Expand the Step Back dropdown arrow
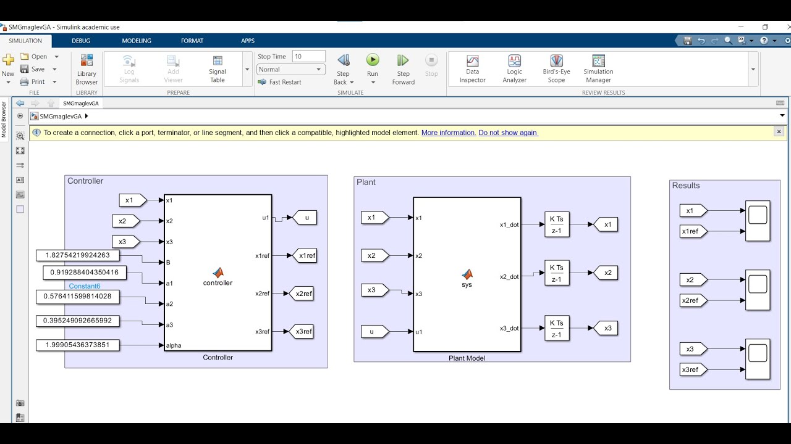 pyautogui.click(x=352, y=82)
